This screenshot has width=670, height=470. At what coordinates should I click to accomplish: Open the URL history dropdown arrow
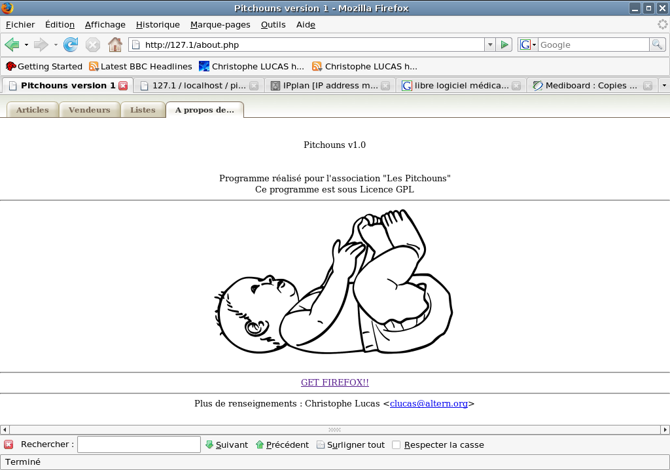[x=490, y=45]
